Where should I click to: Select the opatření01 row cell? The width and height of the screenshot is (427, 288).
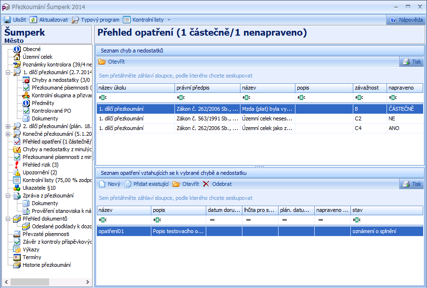point(124,231)
